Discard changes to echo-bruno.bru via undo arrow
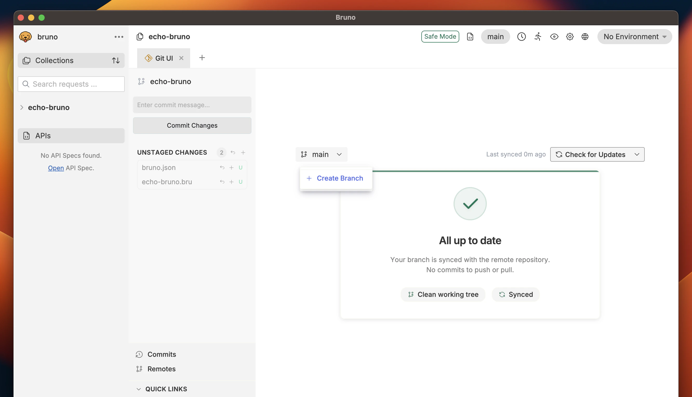Screen dimensions: 692x397 [x=222, y=182]
